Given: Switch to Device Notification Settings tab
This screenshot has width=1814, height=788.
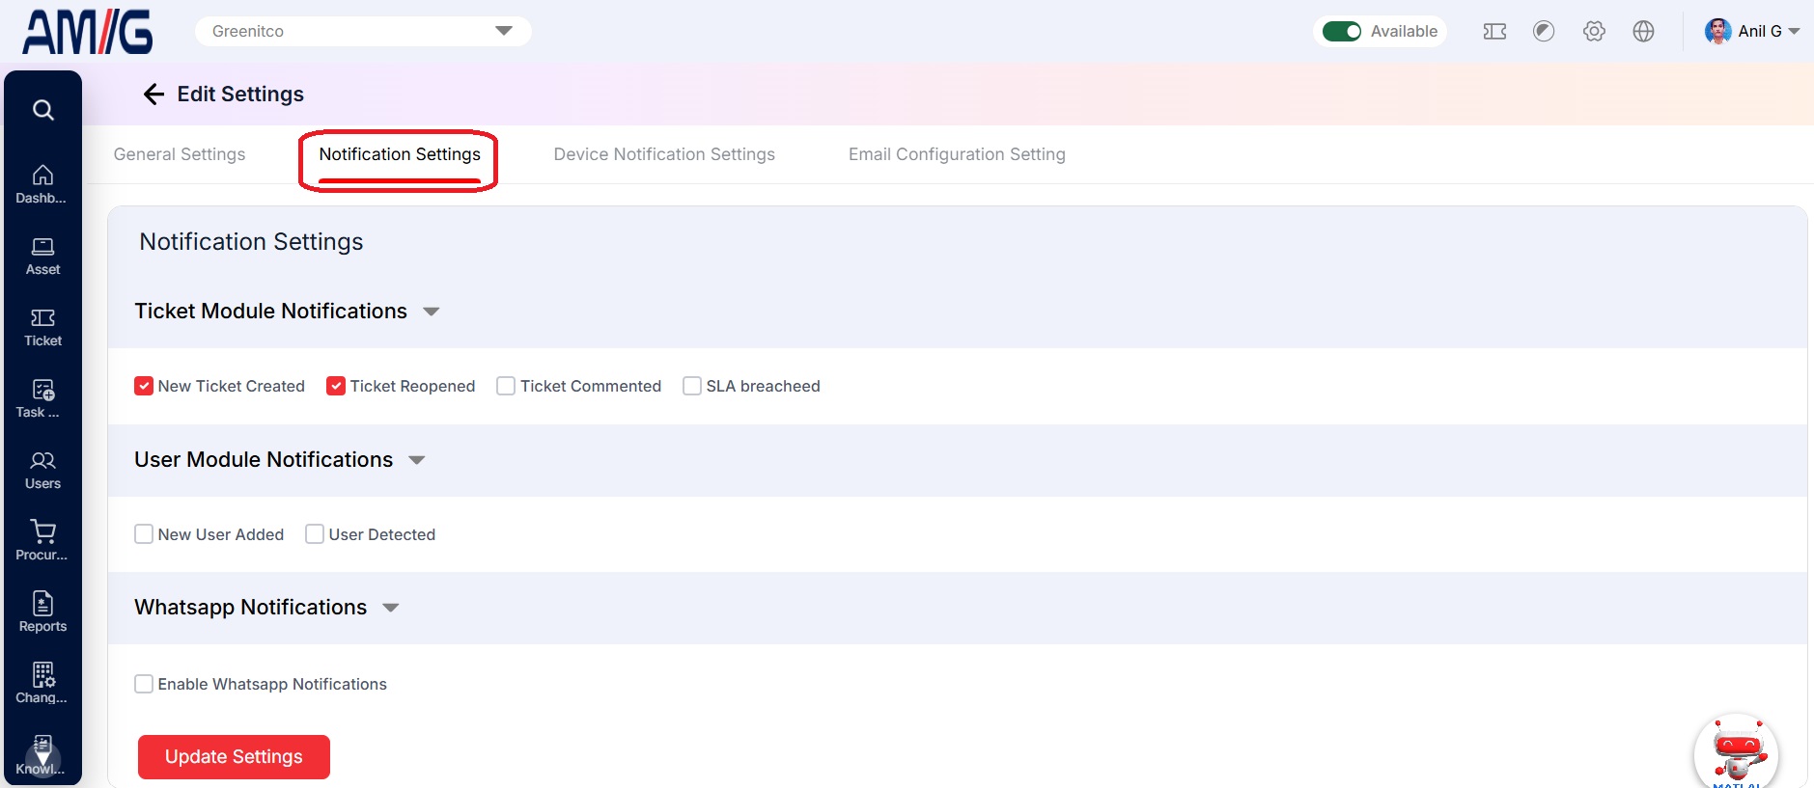Looking at the screenshot, I should pyautogui.click(x=664, y=154).
